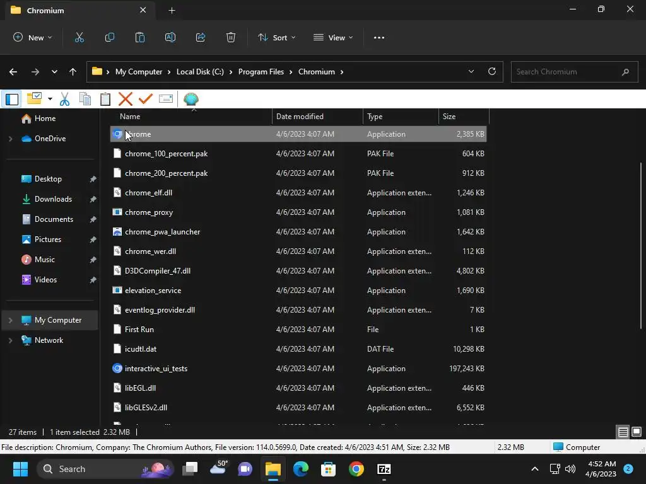
Task: Click the Delete trash icon in command bar
Action: pyautogui.click(x=231, y=37)
